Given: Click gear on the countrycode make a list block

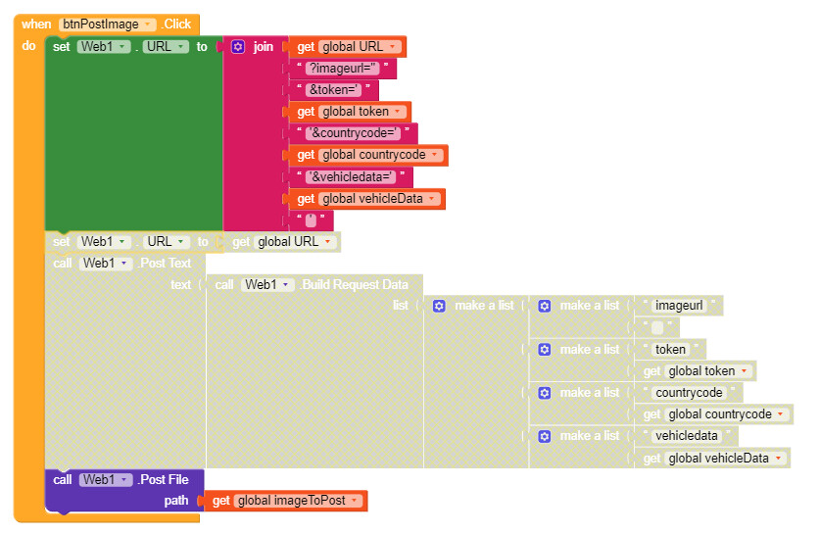Looking at the screenshot, I should [545, 393].
